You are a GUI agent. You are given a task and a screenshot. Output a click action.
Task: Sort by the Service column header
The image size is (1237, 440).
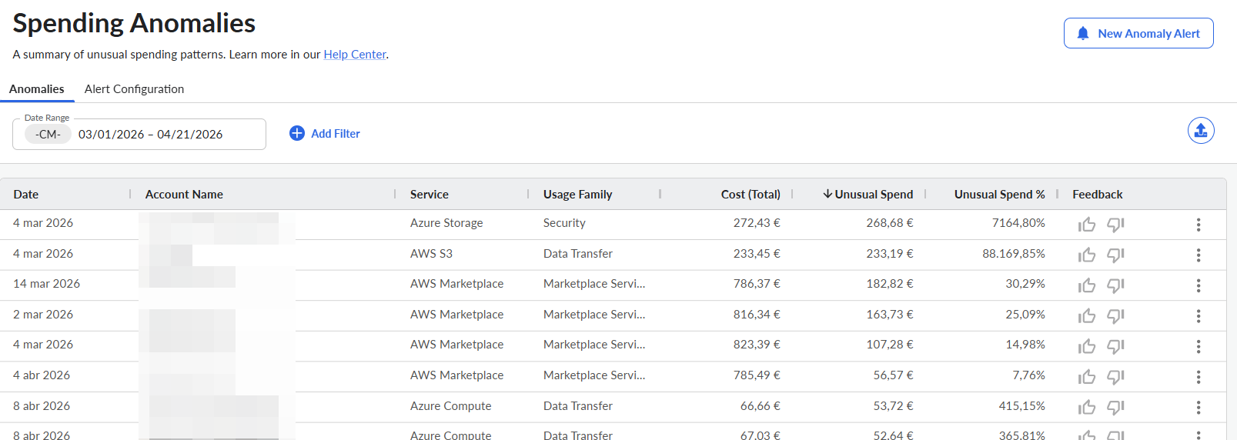tap(430, 195)
